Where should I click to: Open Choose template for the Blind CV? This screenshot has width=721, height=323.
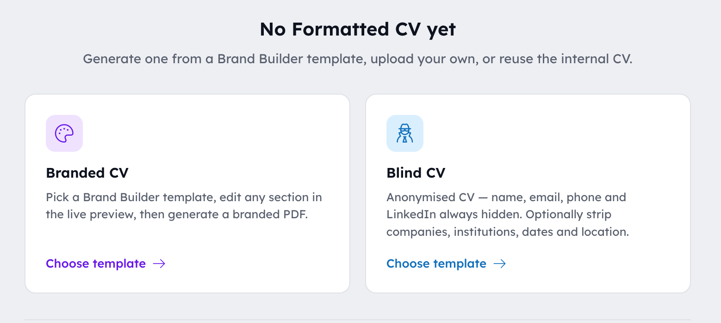(x=436, y=263)
